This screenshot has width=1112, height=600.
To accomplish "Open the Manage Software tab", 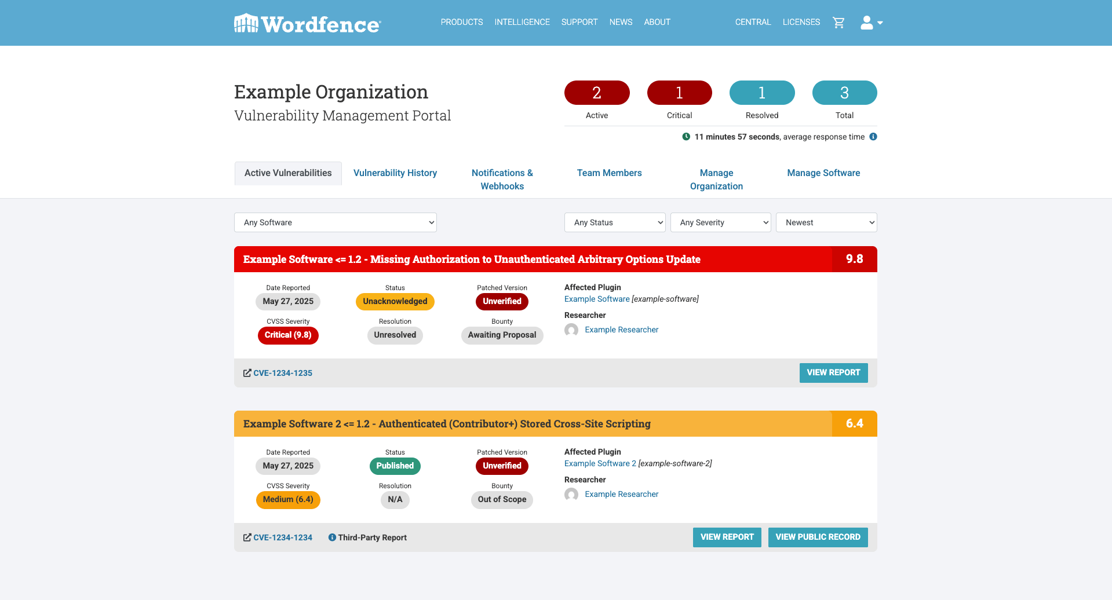I will click(823, 173).
